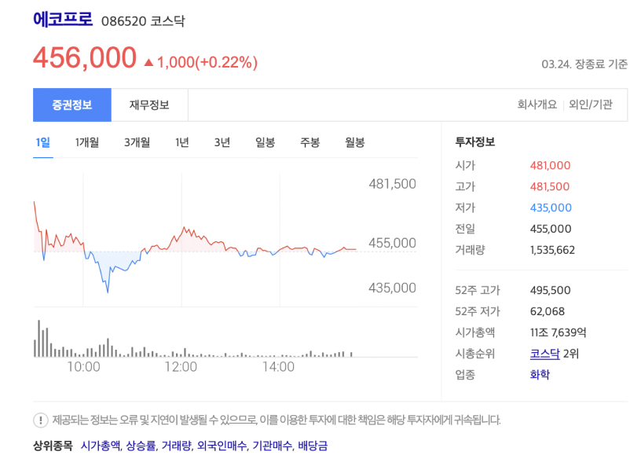641x470 pixels.
Task: Select the 1개월 chart period
Action: point(86,141)
